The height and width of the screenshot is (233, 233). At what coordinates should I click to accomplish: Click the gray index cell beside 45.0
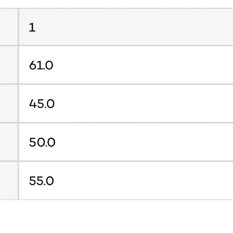pyautogui.click(x=9, y=103)
